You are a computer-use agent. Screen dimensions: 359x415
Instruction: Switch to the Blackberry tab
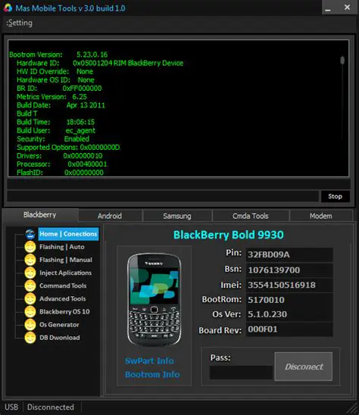(40, 214)
